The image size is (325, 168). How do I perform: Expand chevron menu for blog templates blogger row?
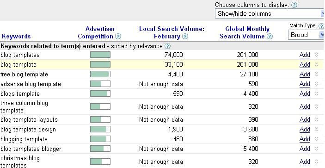point(316,149)
